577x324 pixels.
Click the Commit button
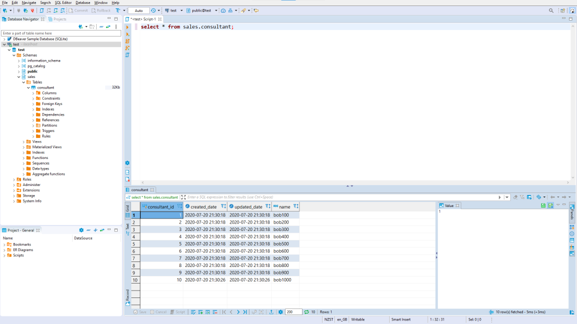pos(78,10)
